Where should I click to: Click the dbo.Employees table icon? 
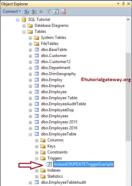click(37, 116)
